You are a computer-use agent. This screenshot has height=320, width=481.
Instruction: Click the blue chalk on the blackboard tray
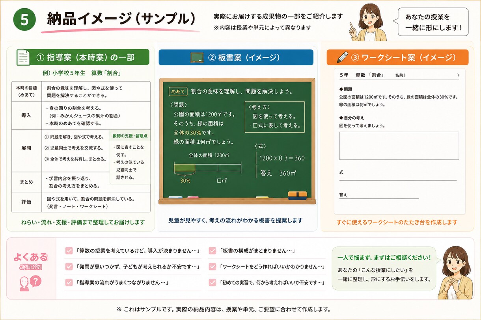175,197
